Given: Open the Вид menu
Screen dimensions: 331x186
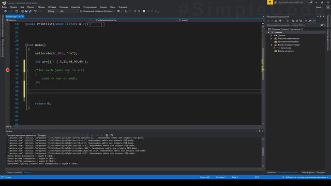Looking at the screenshot, I should (x=22, y=7).
